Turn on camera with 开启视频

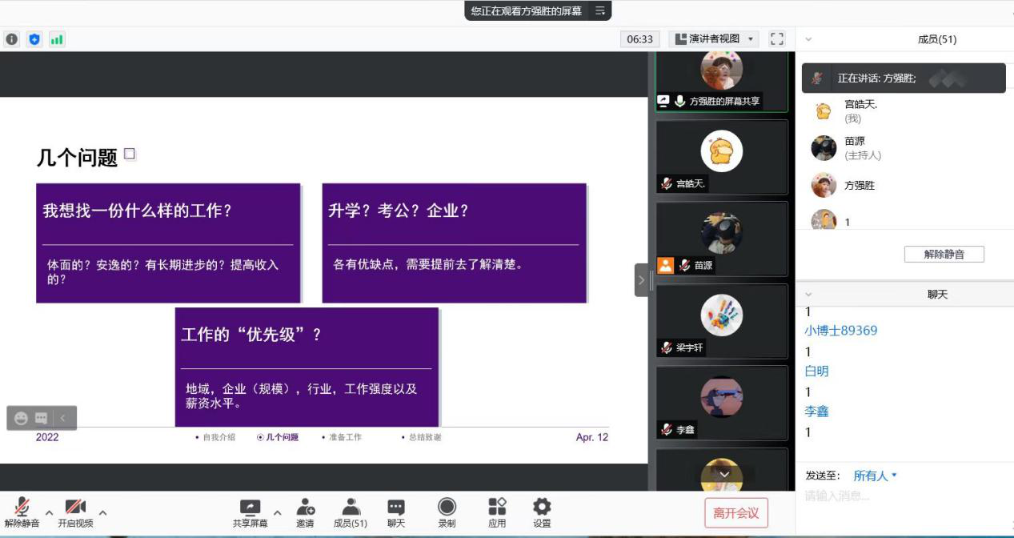click(x=75, y=512)
